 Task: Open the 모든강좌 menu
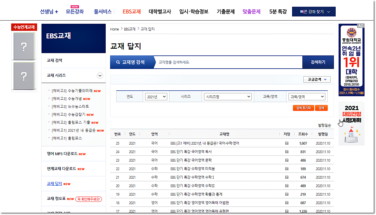(75, 12)
